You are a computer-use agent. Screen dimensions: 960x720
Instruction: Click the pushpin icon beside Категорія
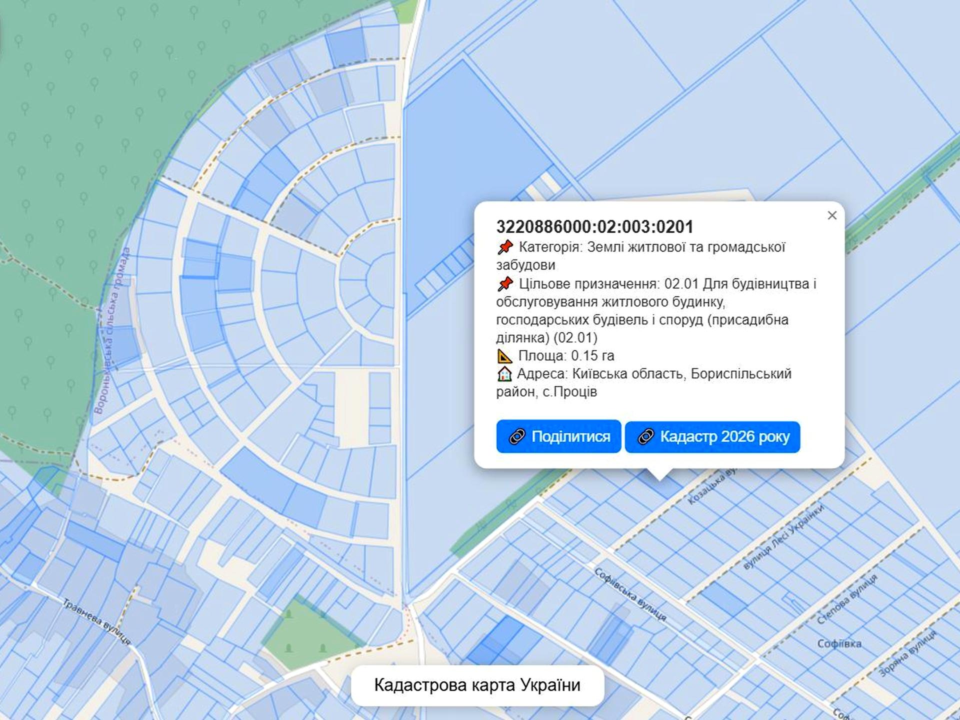click(x=505, y=247)
